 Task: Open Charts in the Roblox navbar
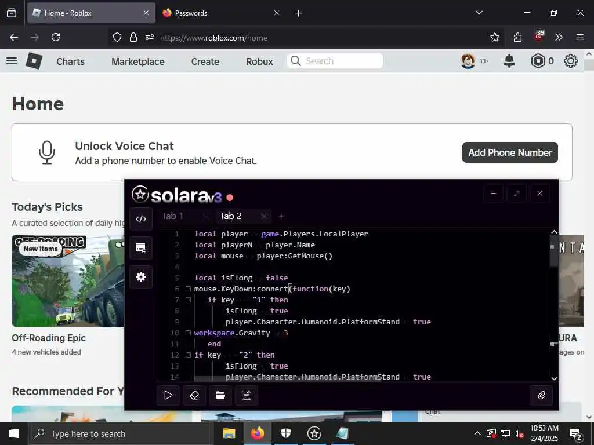coord(70,61)
